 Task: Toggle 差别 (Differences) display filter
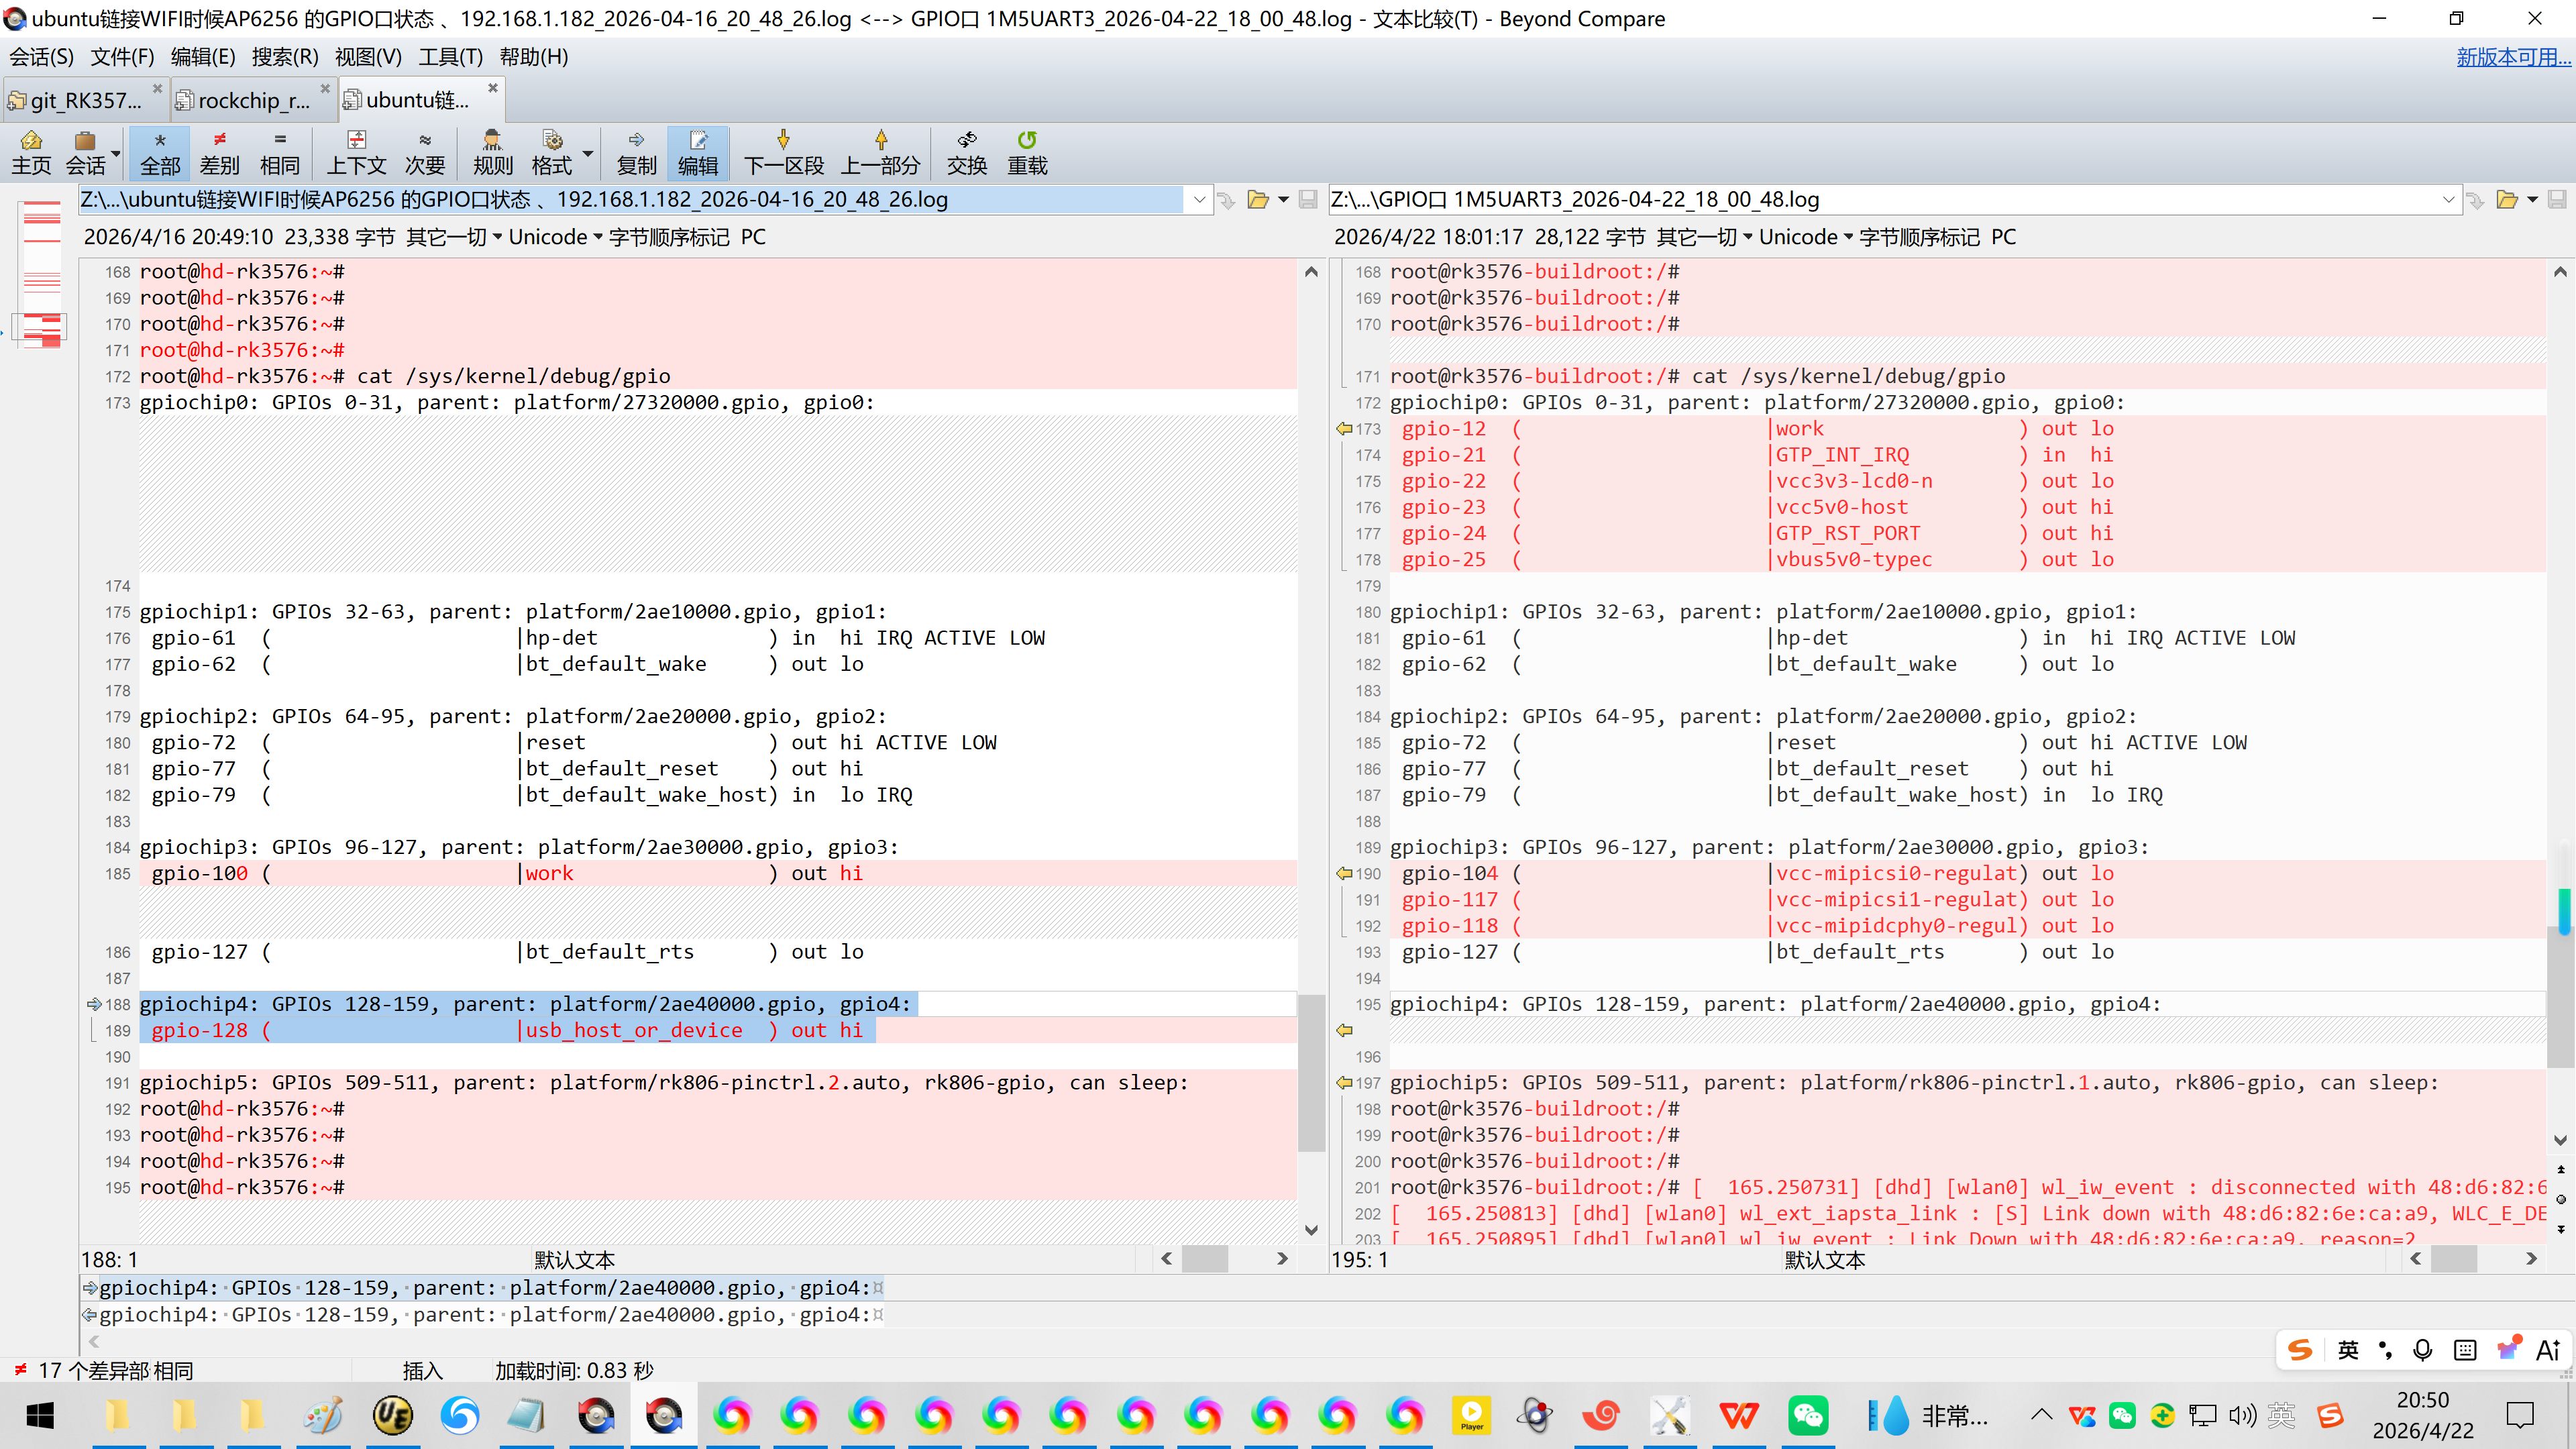point(219,152)
